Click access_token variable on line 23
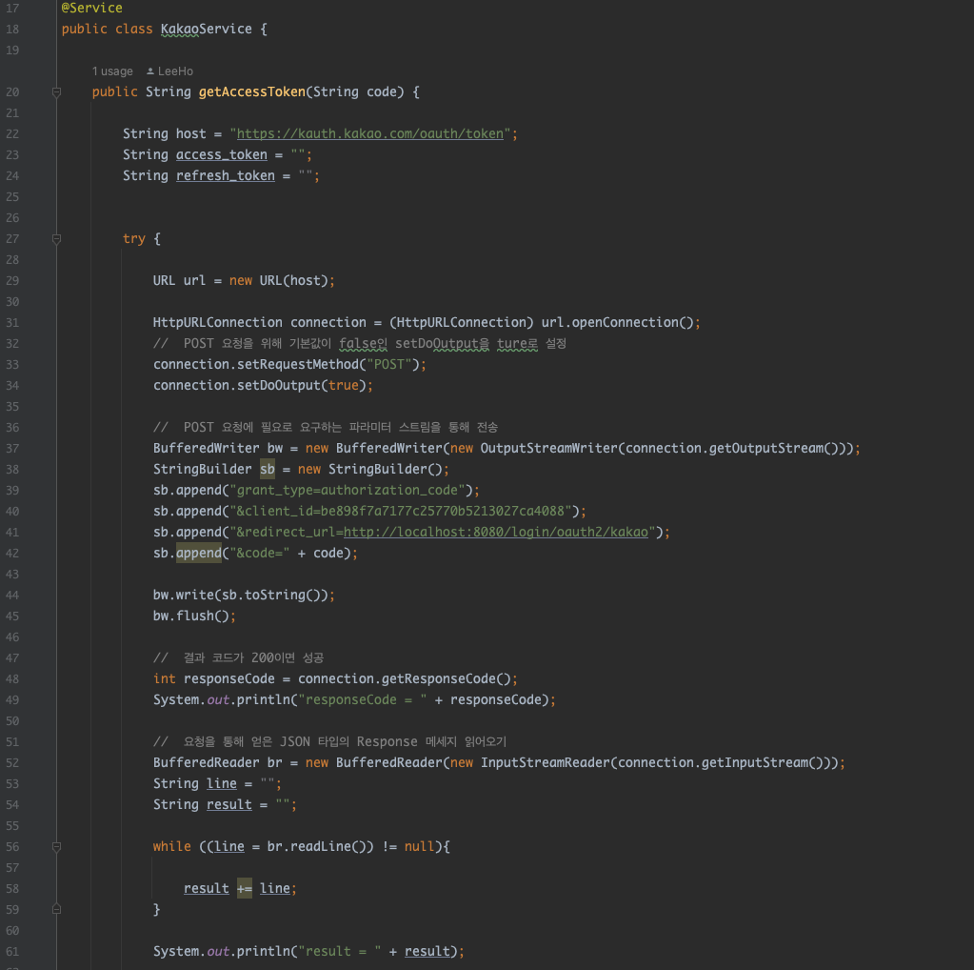Screen dimensions: 974x970 coord(222,154)
